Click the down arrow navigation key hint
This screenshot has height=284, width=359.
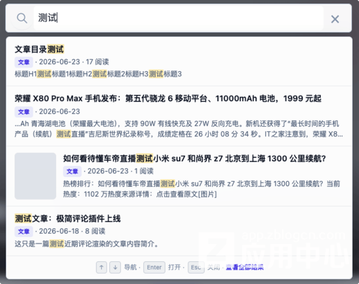115,267
